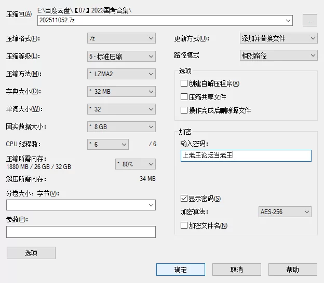Open the 80% memory usage dropdown
324x283 pixels.
(135, 164)
